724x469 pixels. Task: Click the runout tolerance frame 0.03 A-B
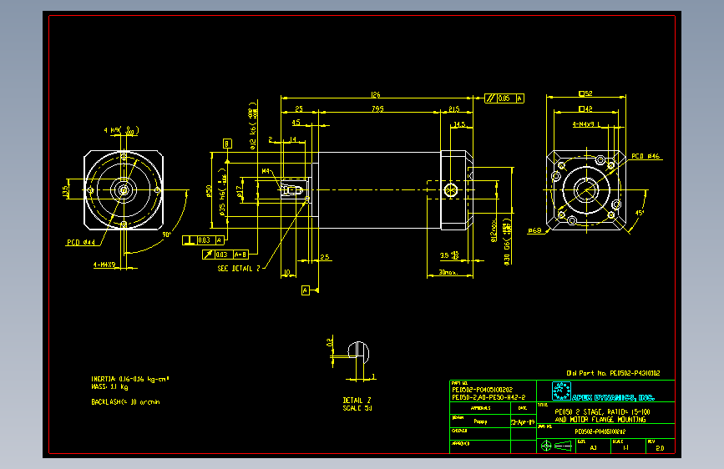[225, 255]
